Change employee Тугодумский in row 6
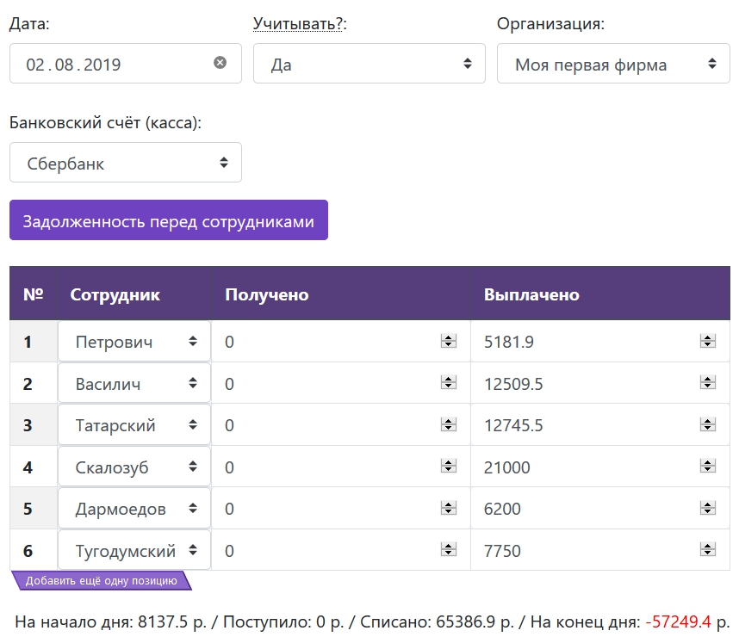The width and height of the screenshot is (739, 643). 134,551
